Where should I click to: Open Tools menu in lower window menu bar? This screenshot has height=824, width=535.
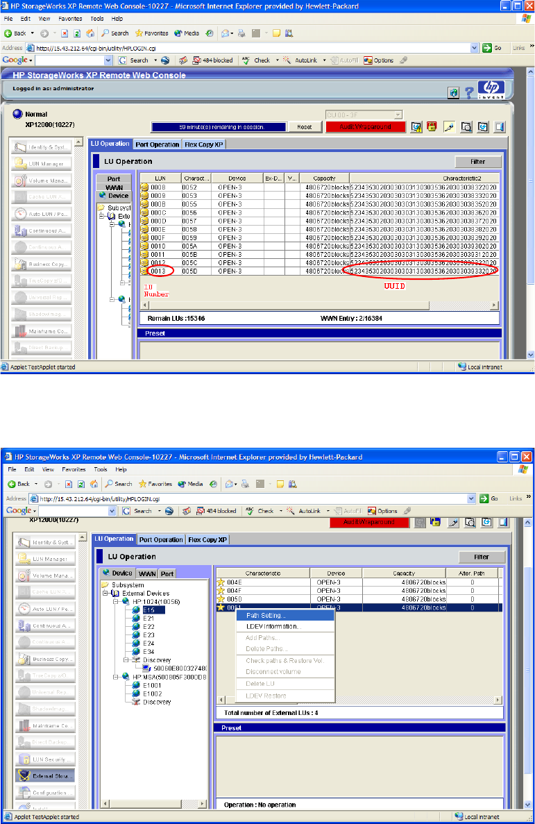click(101, 469)
